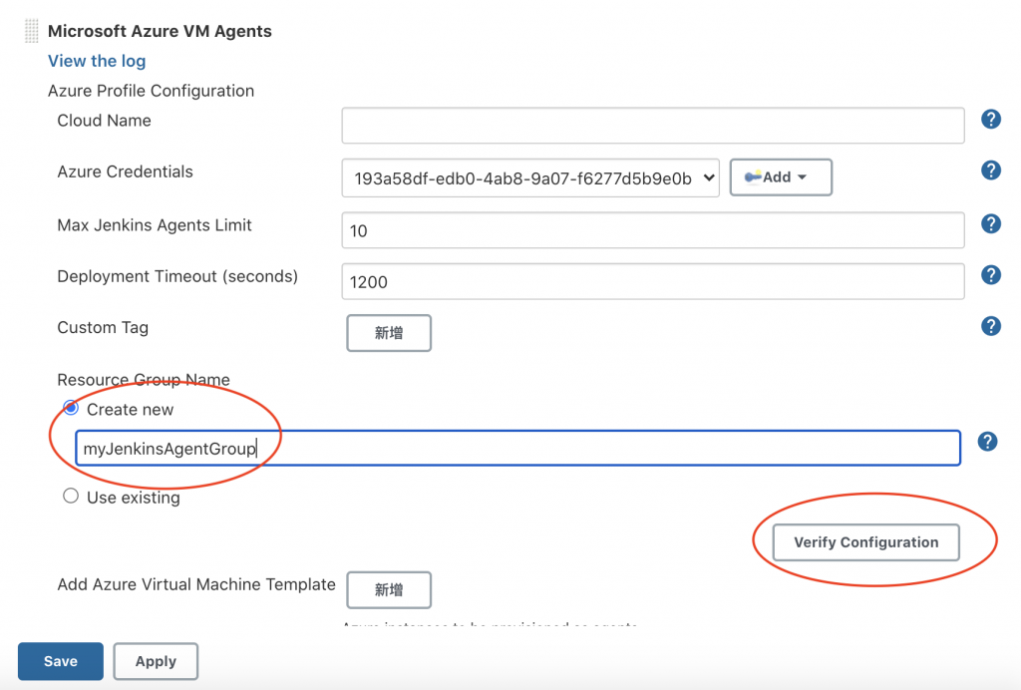Screen dimensions: 1021x690
Task: Focus the Deployment Timeout seconds field
Action: (652, 281)
